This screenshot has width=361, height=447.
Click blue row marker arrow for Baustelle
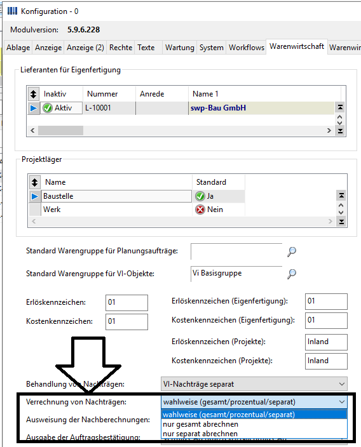pos(34,196)
